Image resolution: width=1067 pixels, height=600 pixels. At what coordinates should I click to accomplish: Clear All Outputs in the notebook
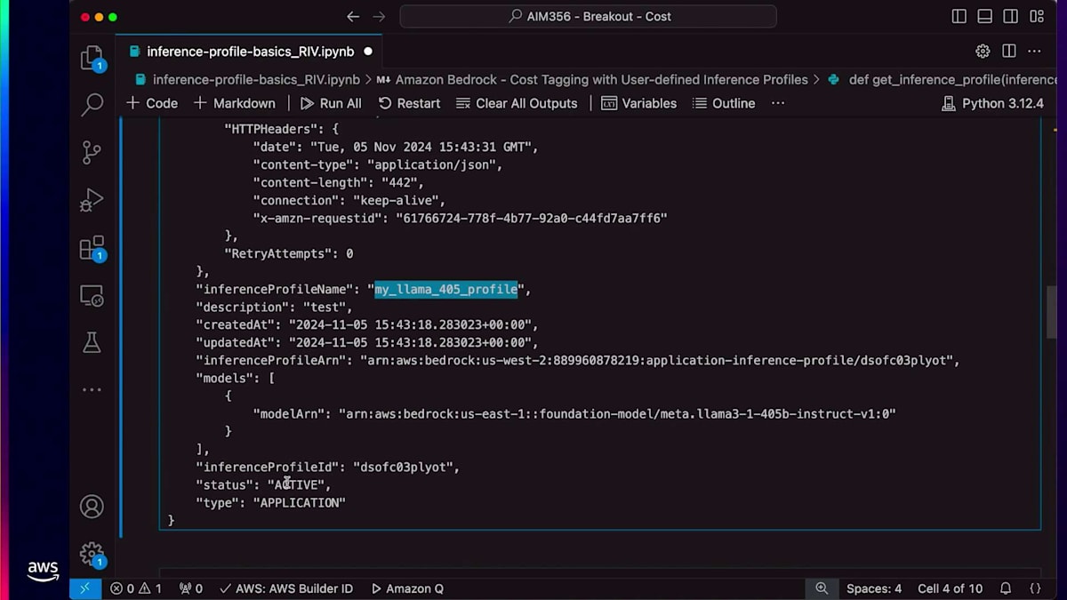(x=517, y=103)
